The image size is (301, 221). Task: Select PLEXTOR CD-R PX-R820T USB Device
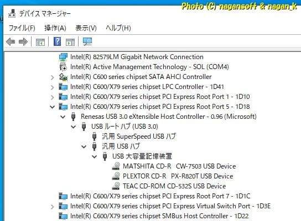point(178,176)
